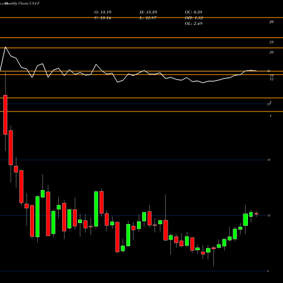Screen dimensions: 283x283
Task: Click the 1 axis label below orange lines
Action: point(271,116)
